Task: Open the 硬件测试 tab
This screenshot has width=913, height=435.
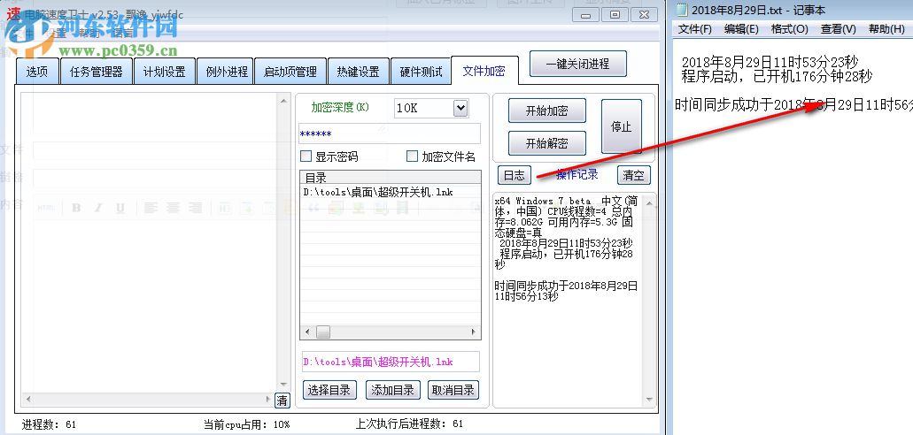Action: tap(421, 72)
